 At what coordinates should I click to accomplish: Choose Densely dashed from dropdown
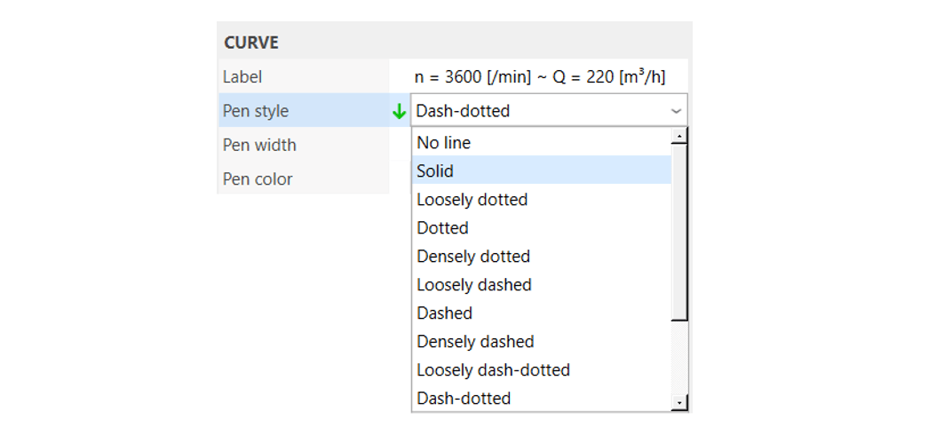[x=542, y=341]
